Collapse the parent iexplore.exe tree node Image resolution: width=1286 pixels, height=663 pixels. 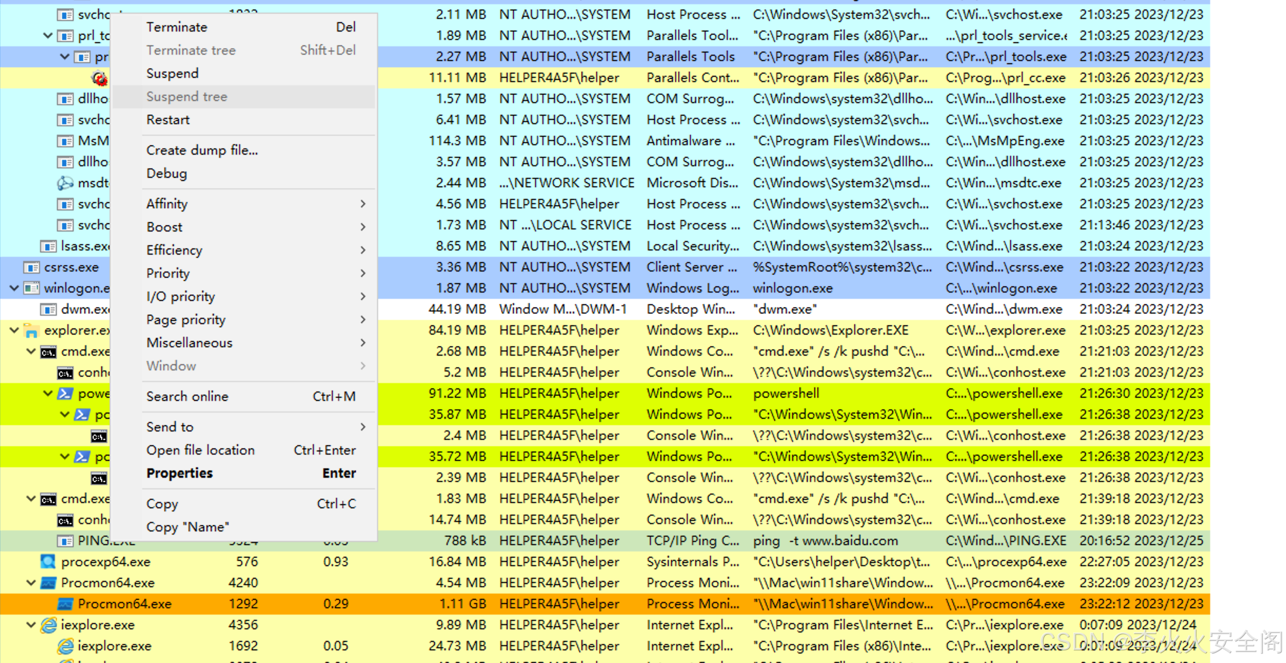[31, 625]
